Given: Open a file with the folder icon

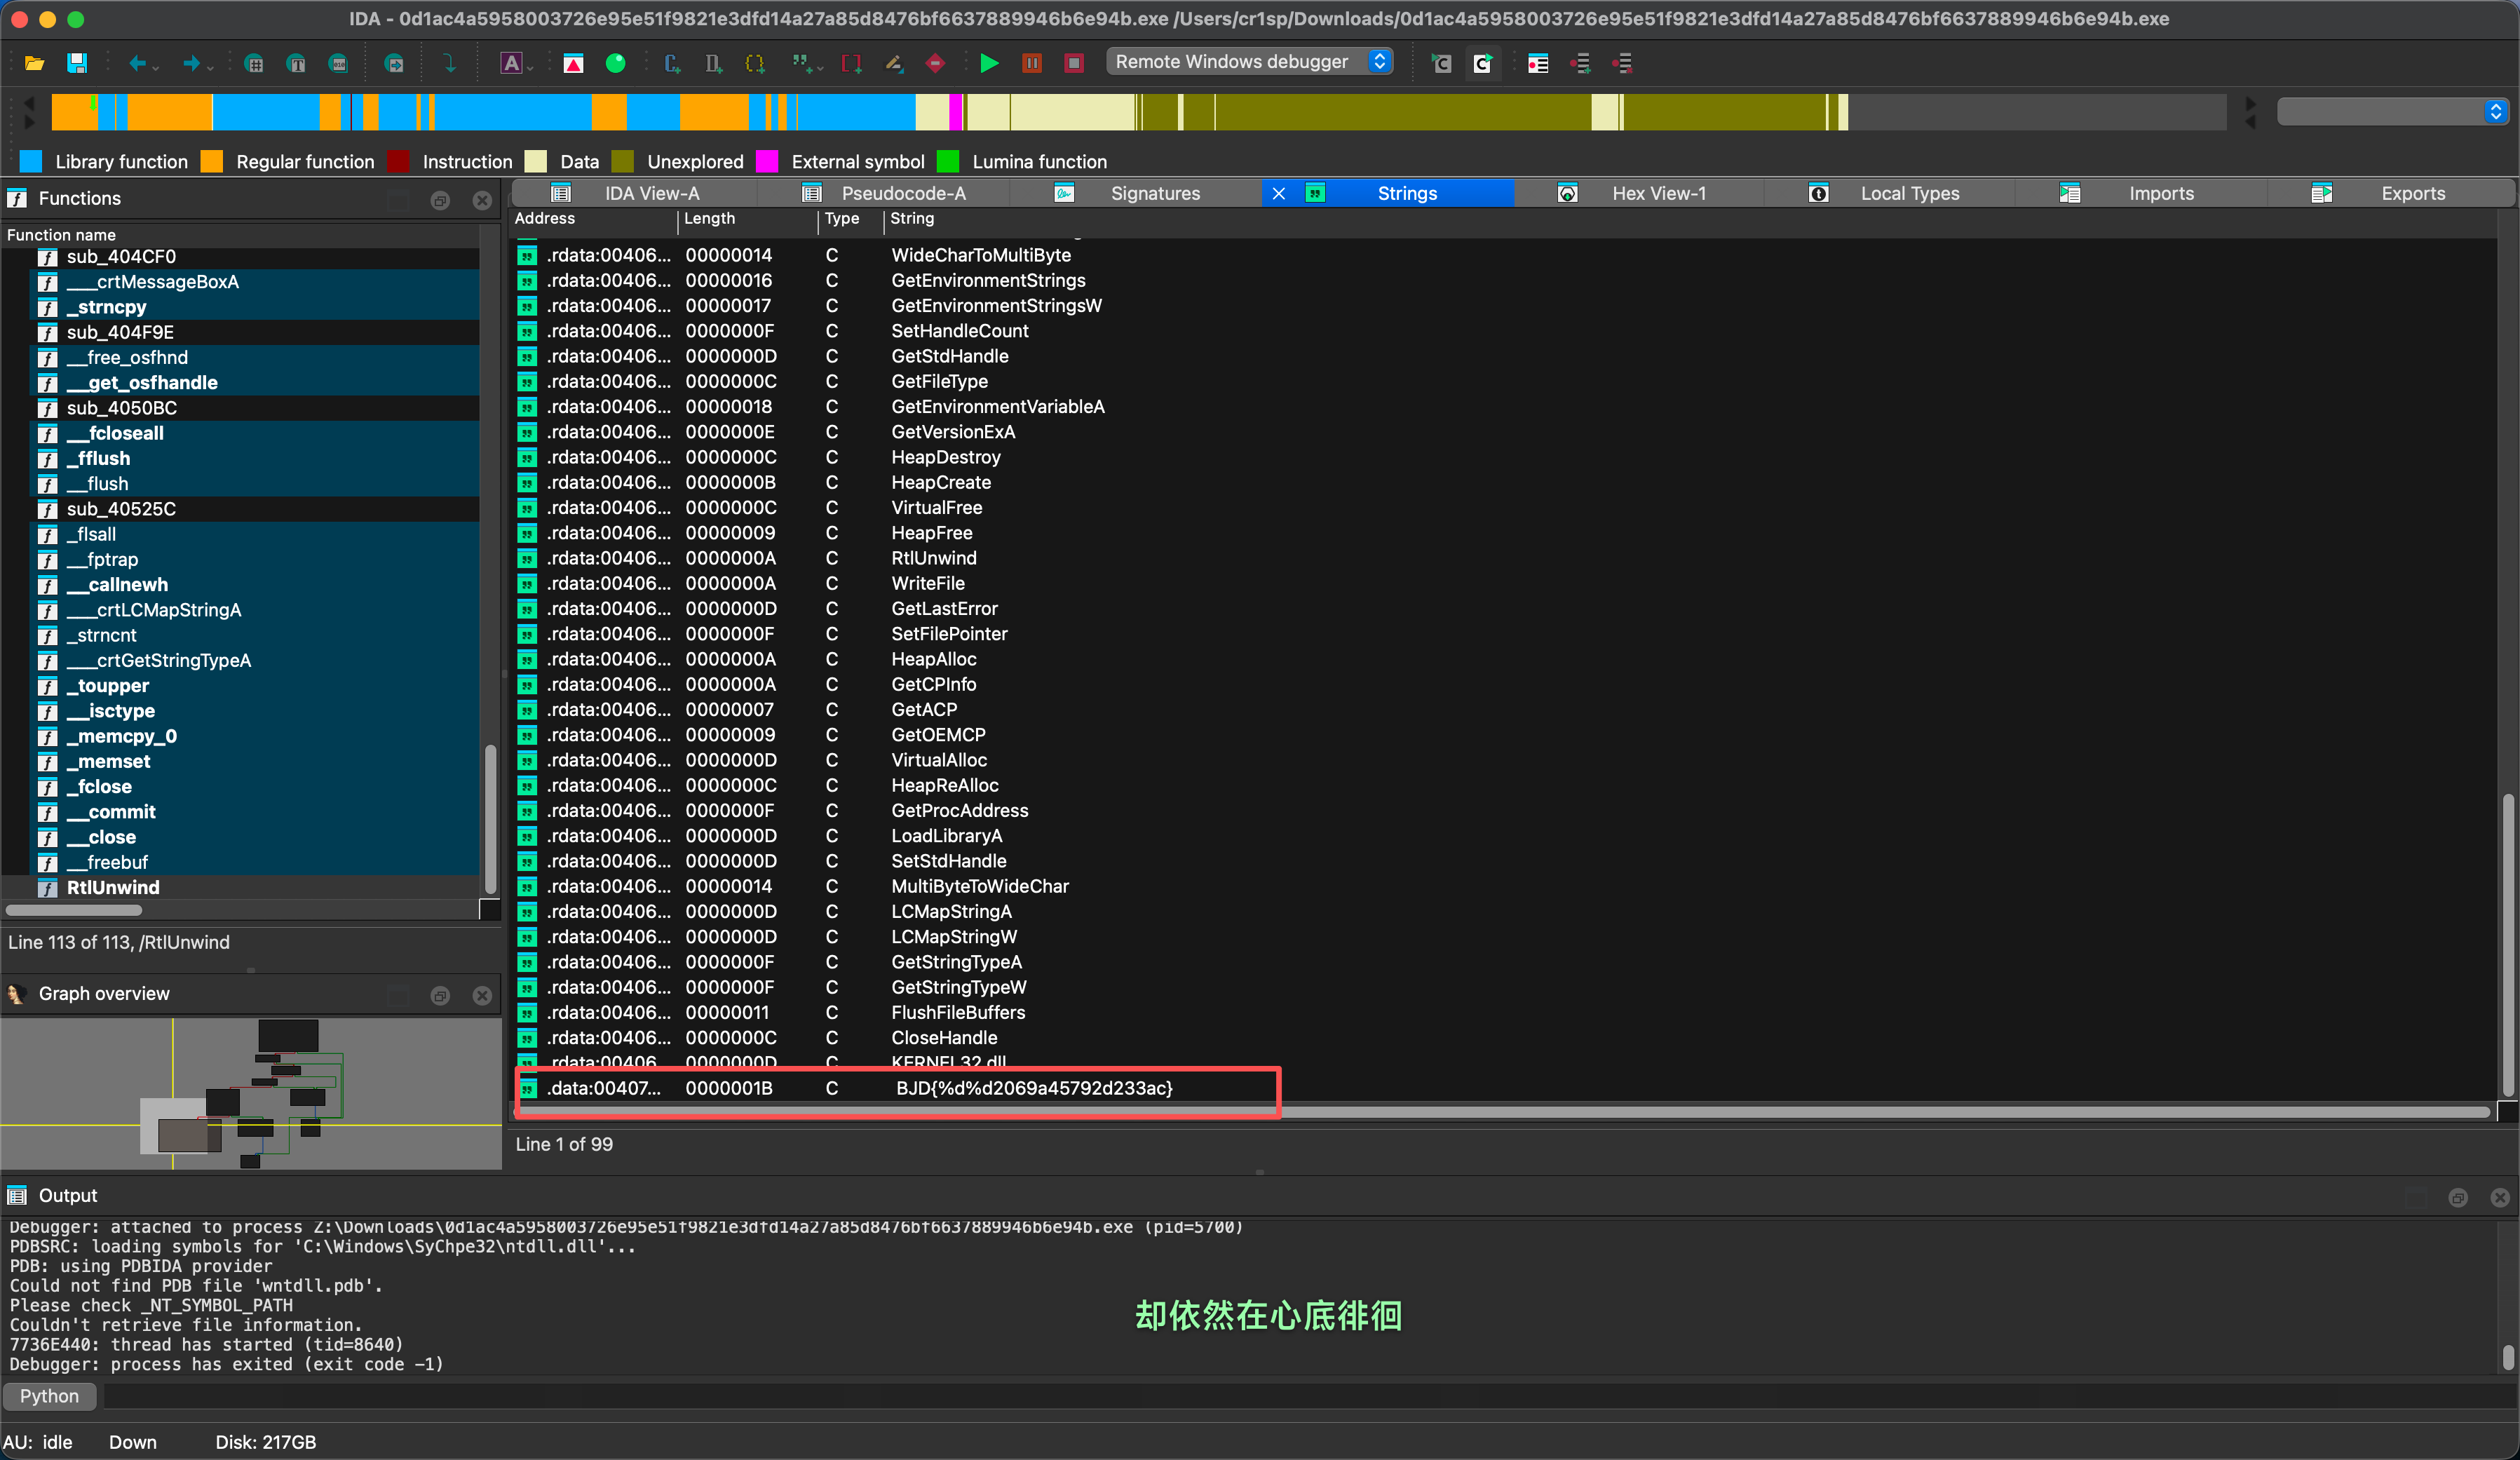Looking at the screenshot, I should pyautogui.click(x=34, y=63).
